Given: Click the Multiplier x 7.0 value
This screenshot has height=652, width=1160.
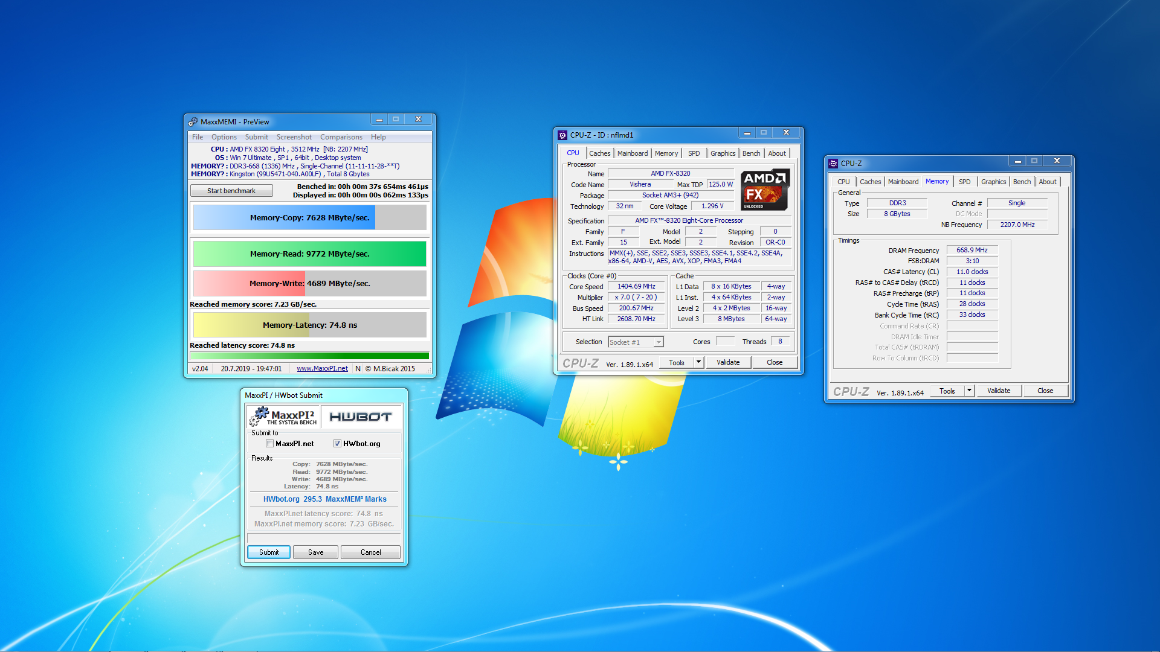Looking at the screenshot, I should coord(636,297).
